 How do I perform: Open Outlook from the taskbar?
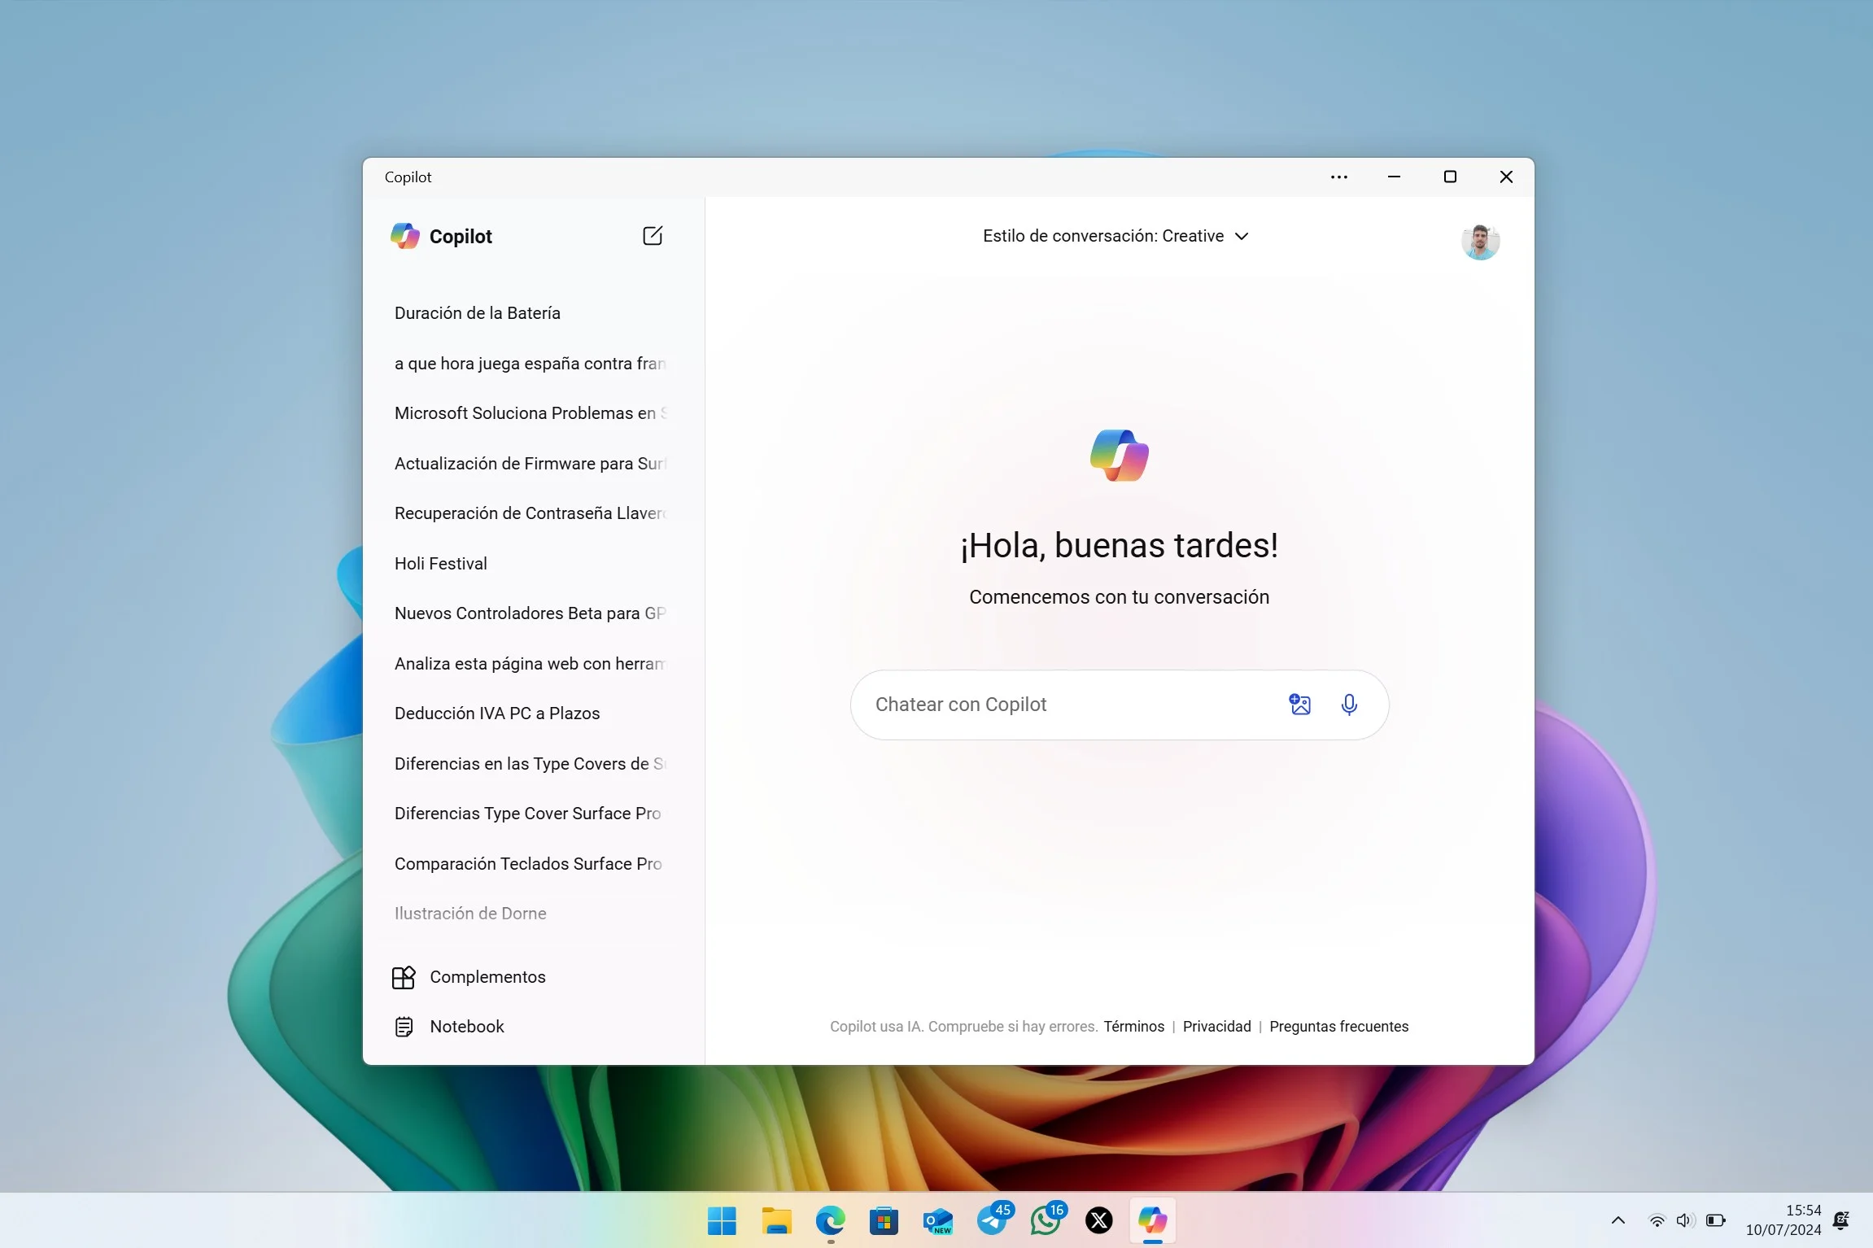[x=936, y=1221]
